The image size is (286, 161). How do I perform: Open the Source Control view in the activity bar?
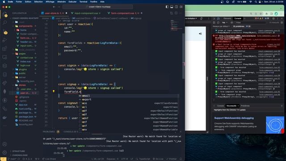[x=5, y=31]
